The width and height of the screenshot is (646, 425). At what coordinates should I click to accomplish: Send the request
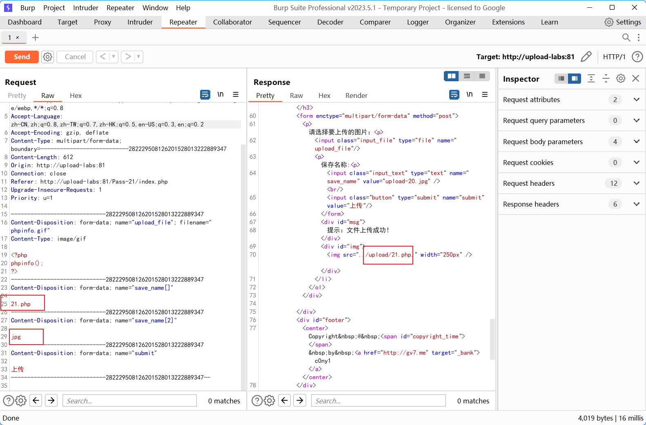[x=22, y=57]
